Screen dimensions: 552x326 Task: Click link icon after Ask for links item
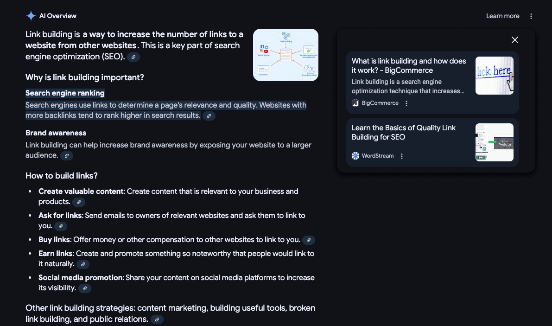61,226
